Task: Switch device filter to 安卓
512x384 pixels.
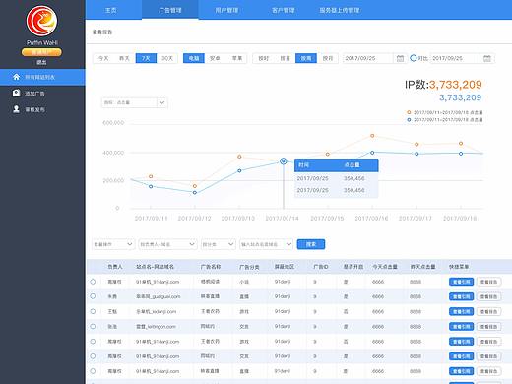Action: pyautogui.click(x=215, y=58)
